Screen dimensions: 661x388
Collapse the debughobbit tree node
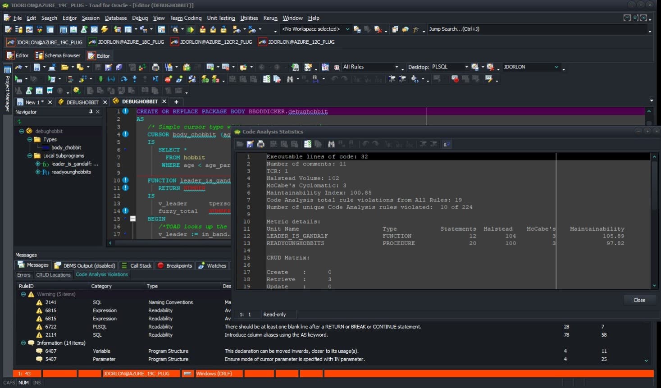21,131
